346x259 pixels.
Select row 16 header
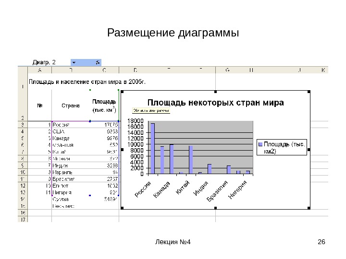coord(23,212)
